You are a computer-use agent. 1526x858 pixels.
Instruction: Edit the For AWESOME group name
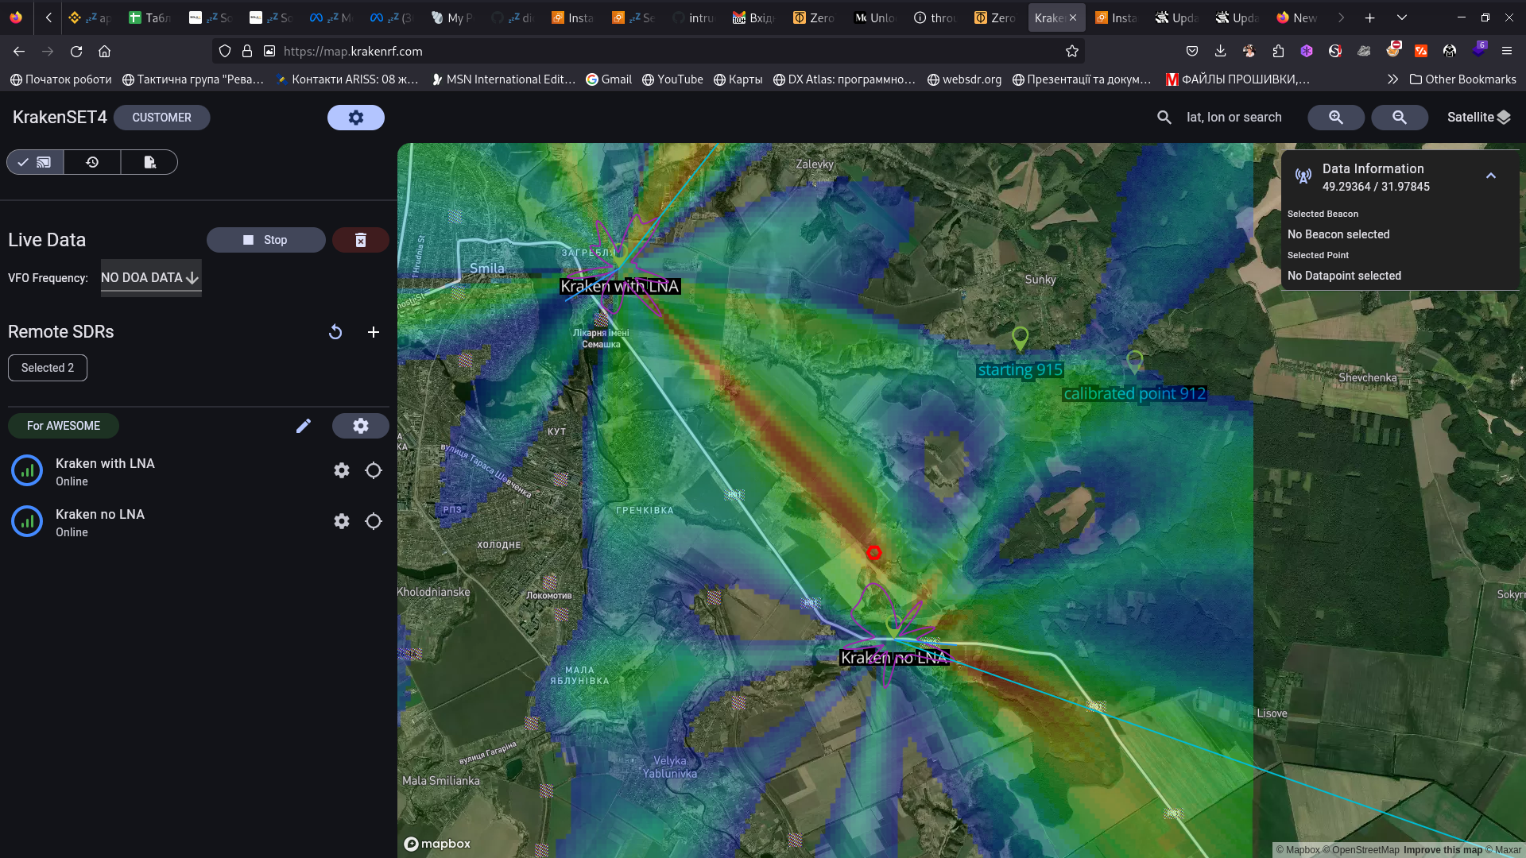(x=304, y=426)
